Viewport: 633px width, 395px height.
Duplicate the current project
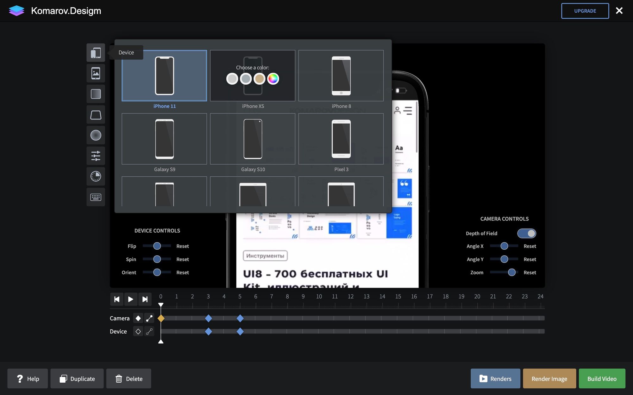click(77, 379)
